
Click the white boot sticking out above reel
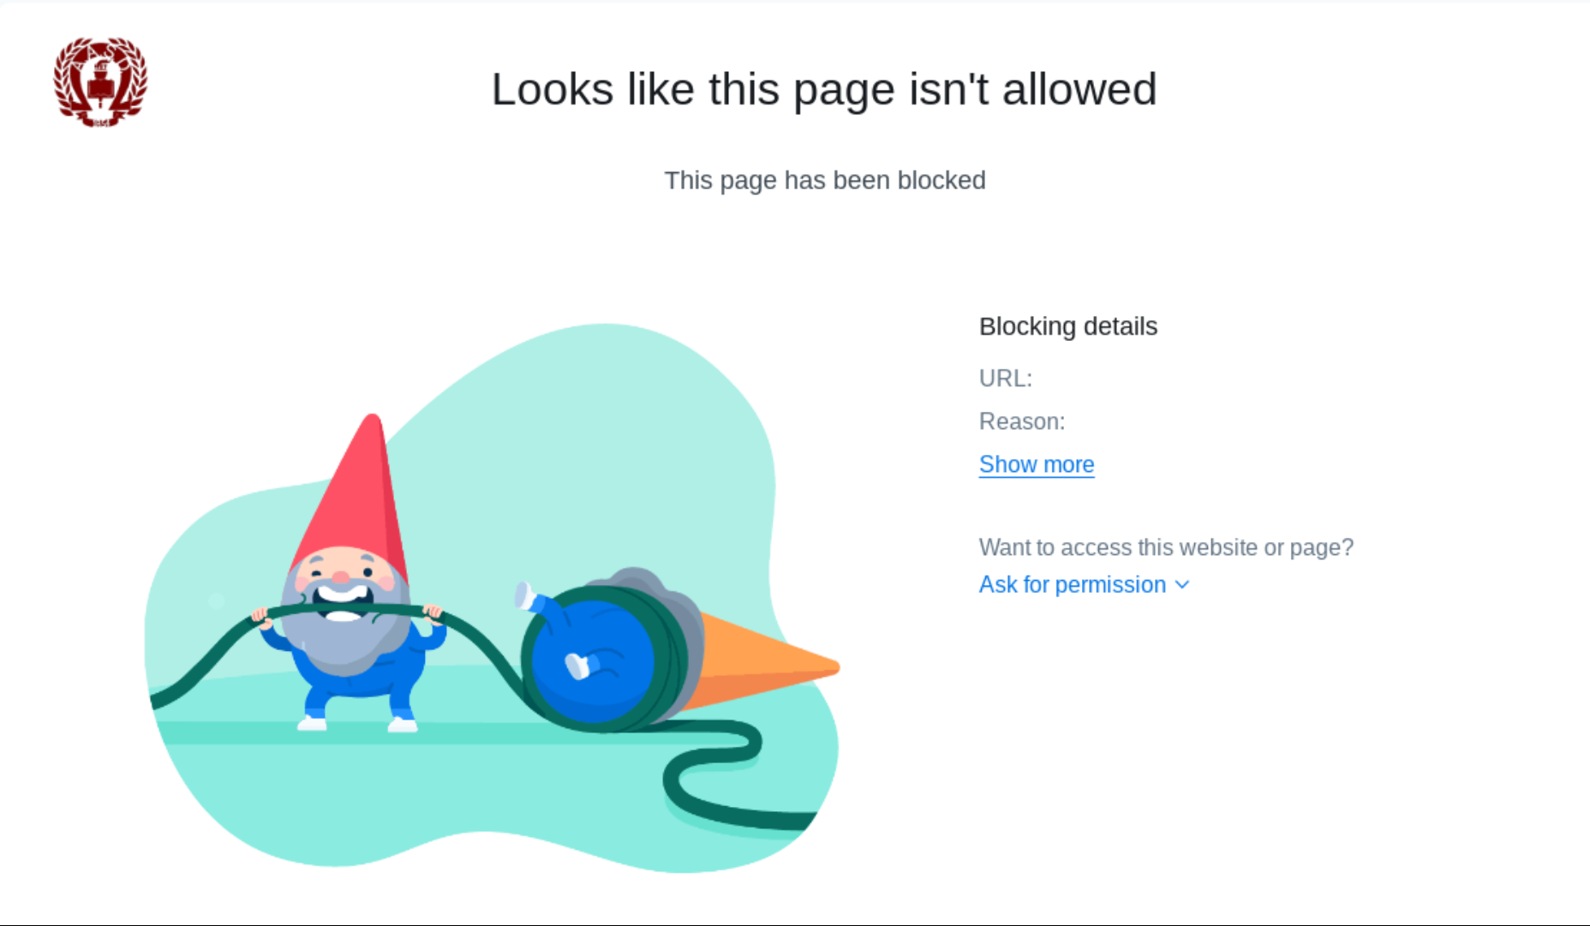(523, 594)
